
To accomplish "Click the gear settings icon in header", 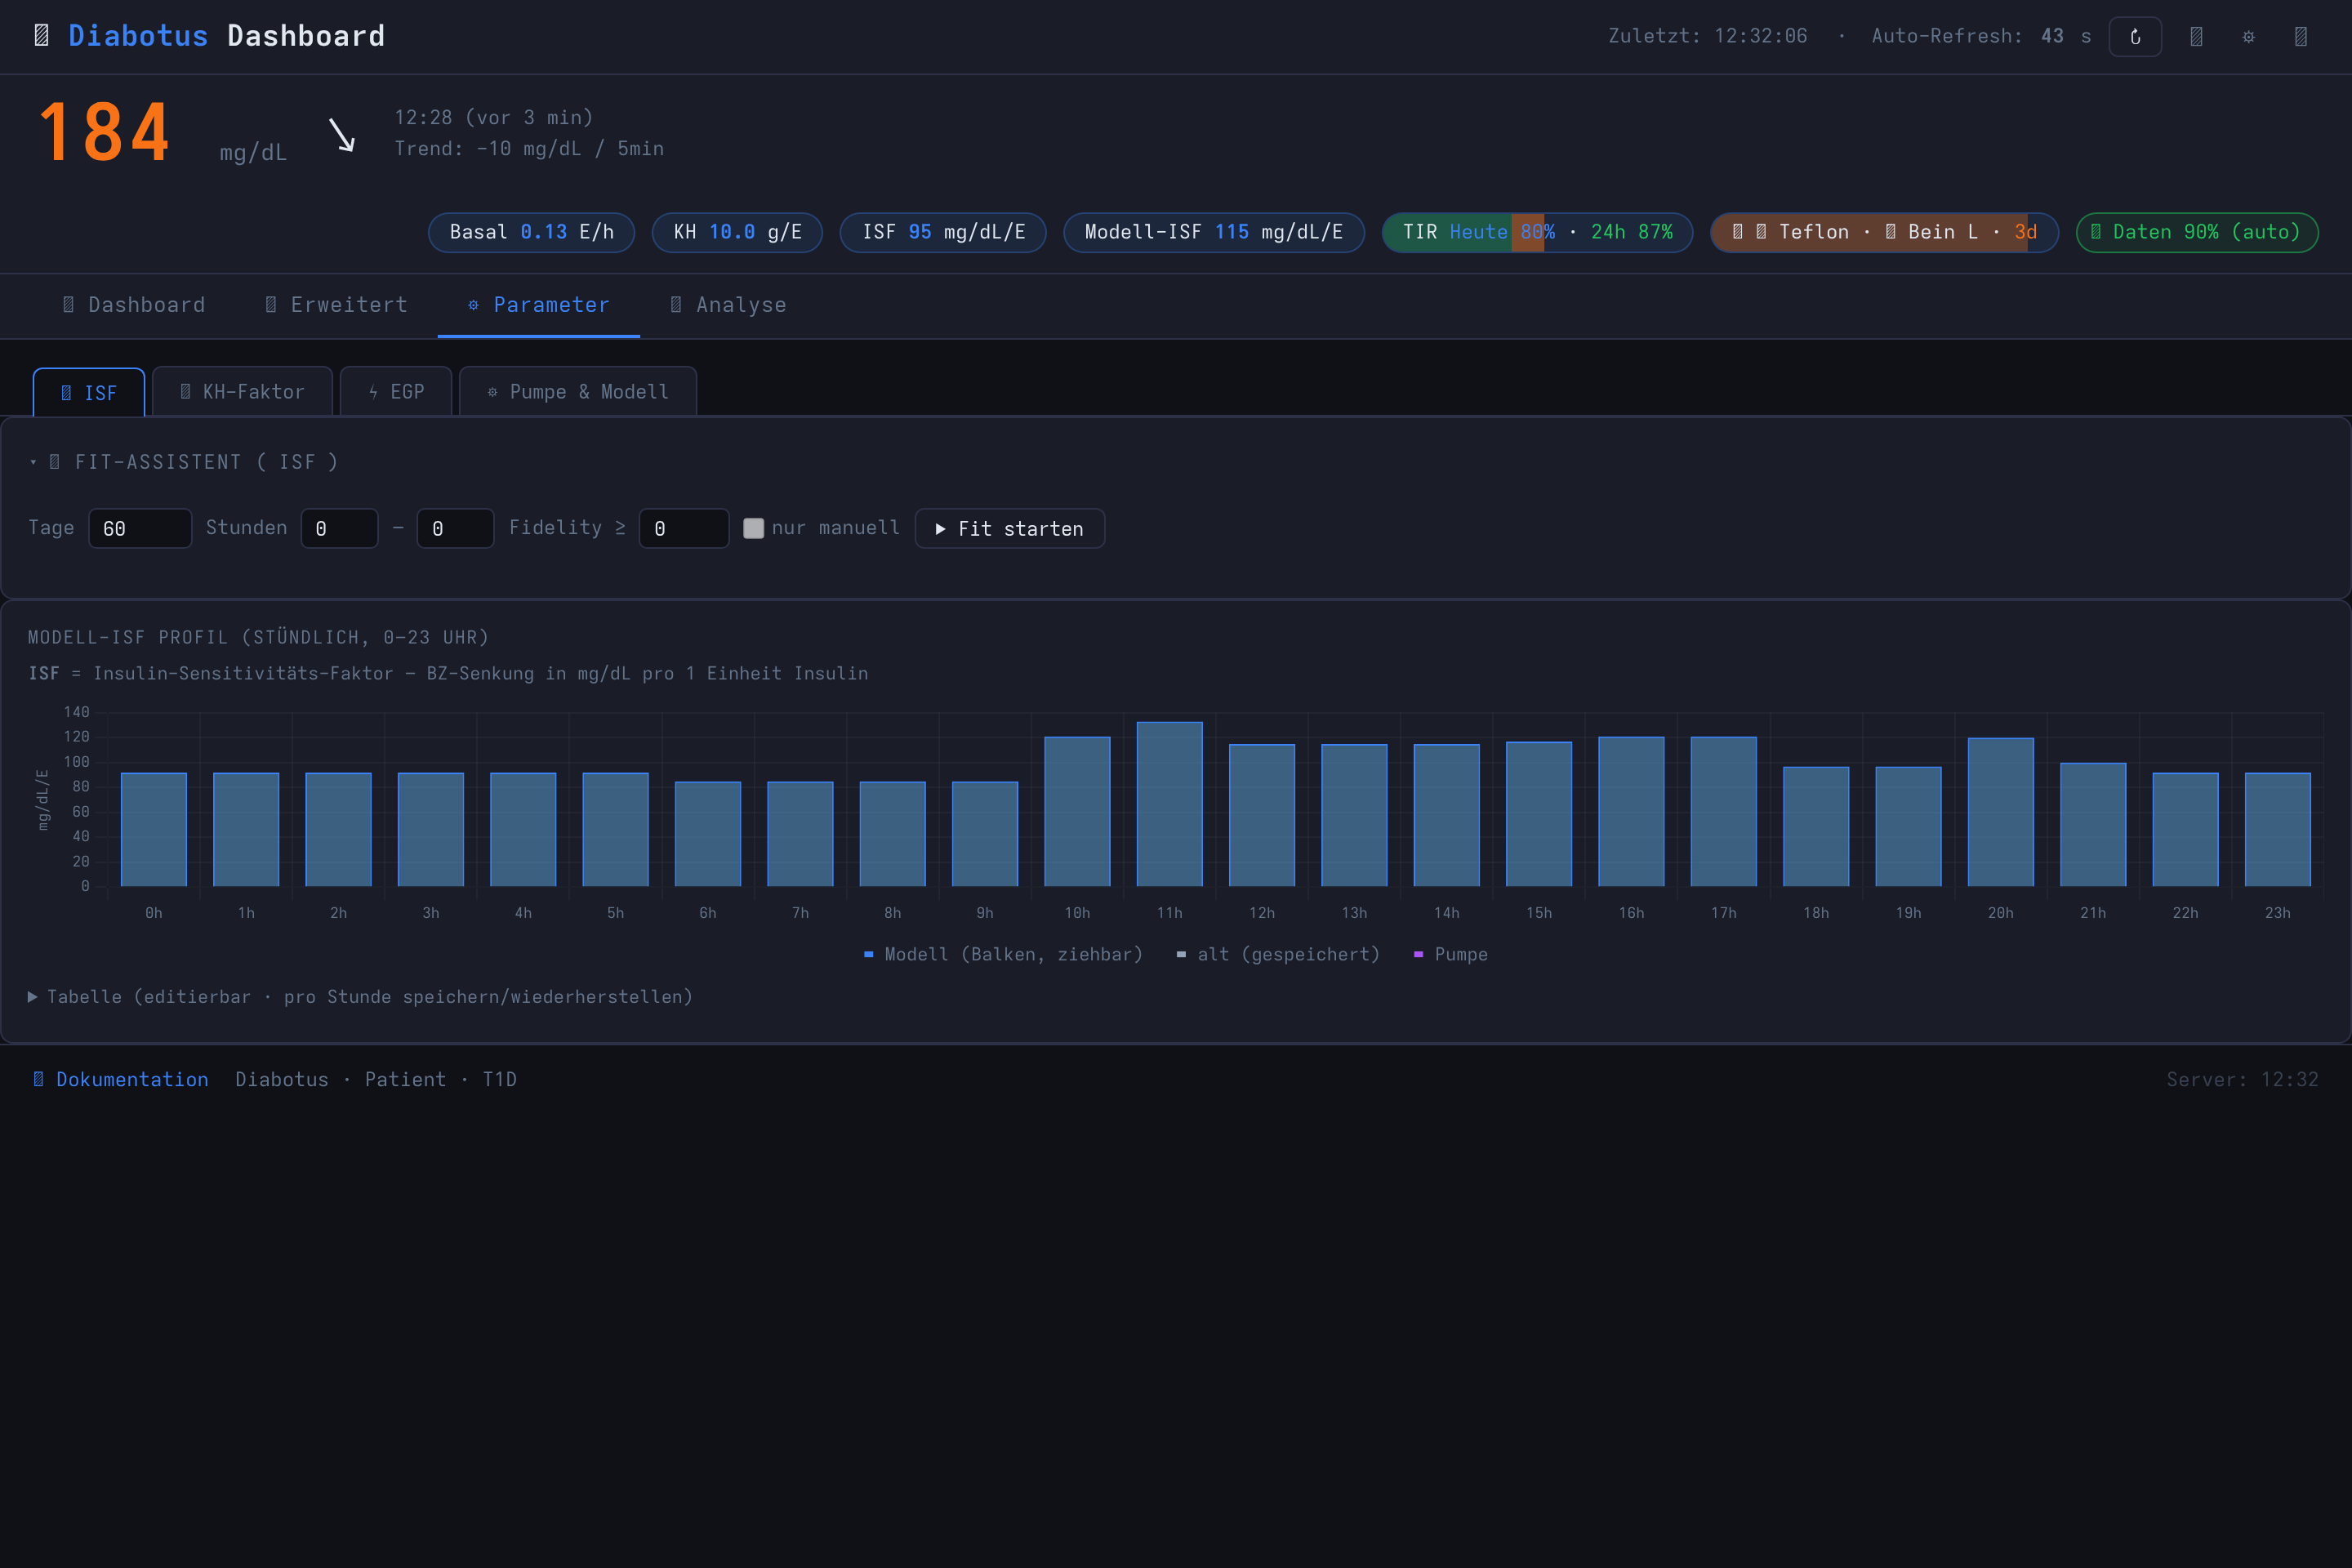I will tap(2248, 37).
